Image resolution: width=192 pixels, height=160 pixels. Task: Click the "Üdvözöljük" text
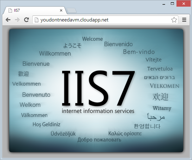(x=63, y=134)
